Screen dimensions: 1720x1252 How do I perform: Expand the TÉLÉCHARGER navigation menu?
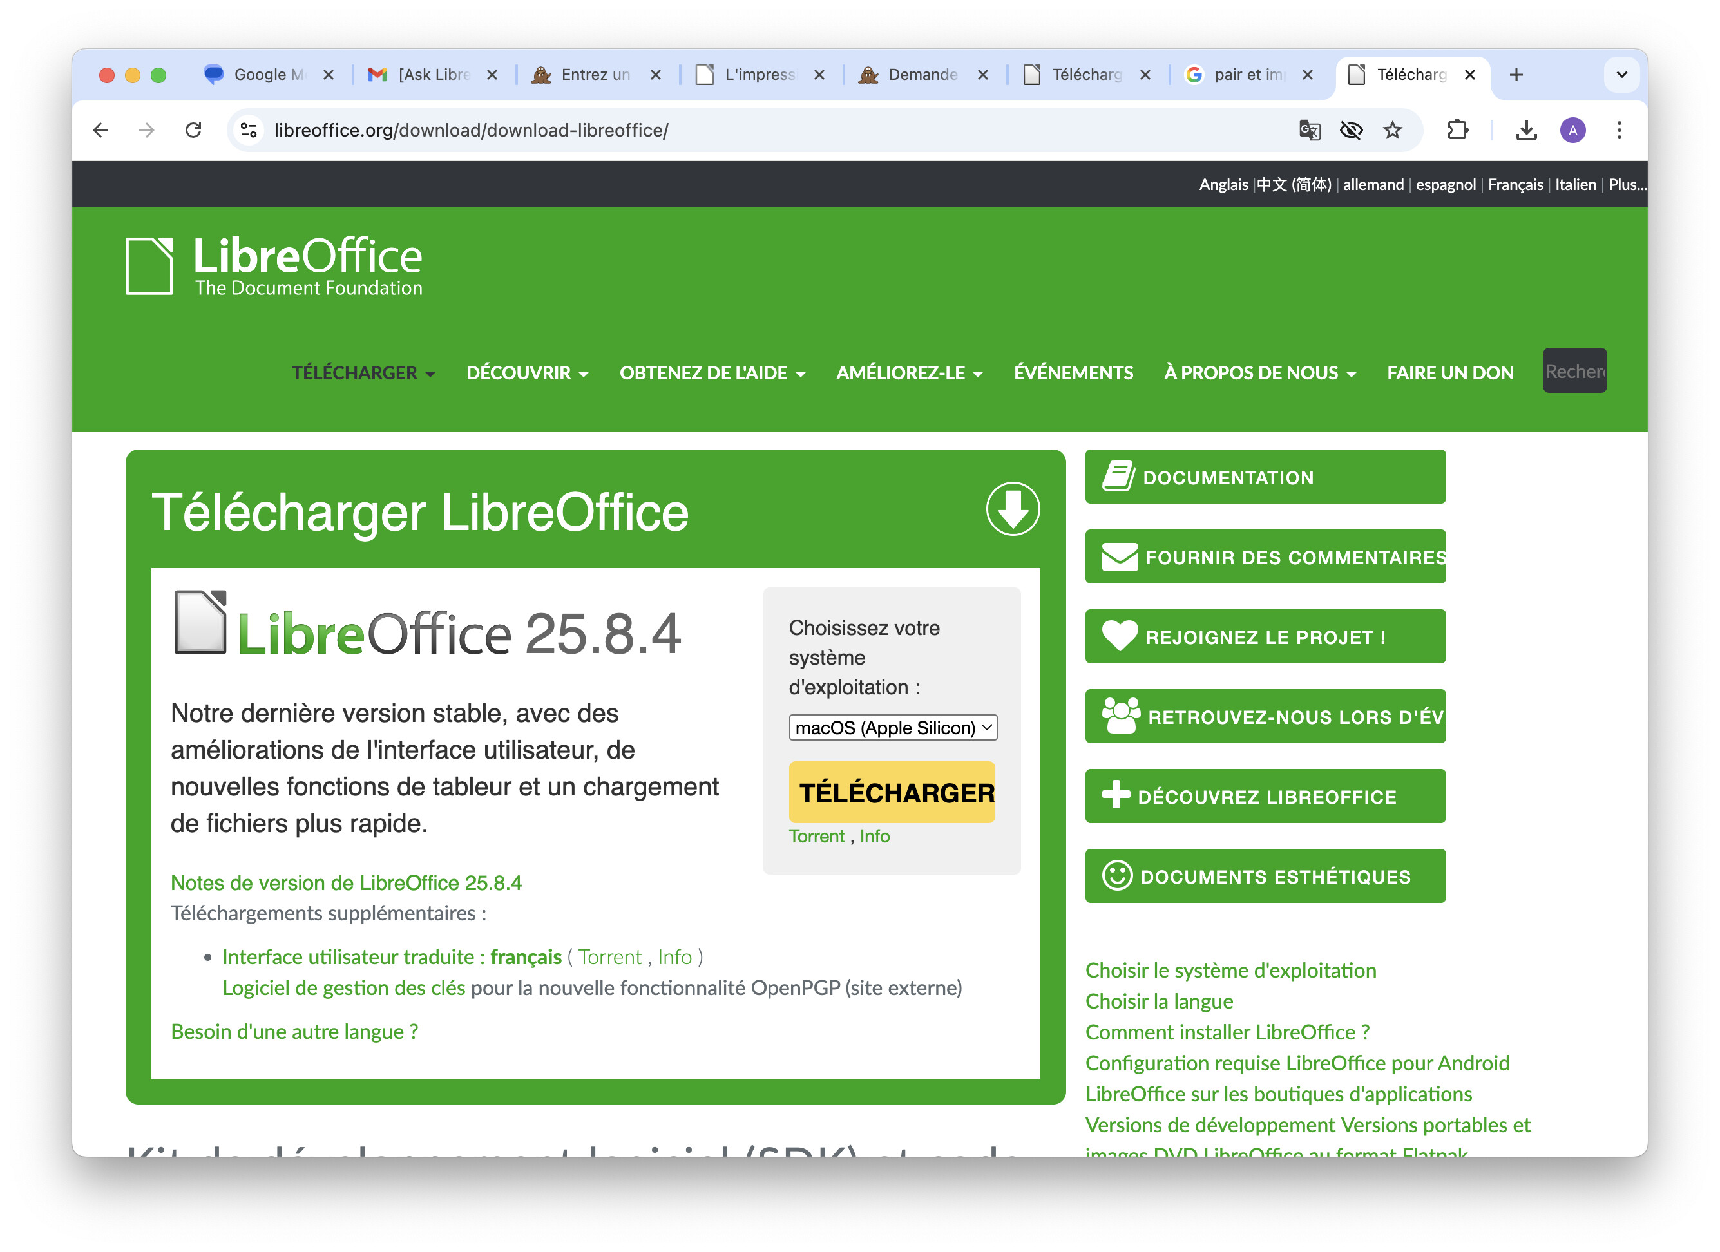coord(363,373)
